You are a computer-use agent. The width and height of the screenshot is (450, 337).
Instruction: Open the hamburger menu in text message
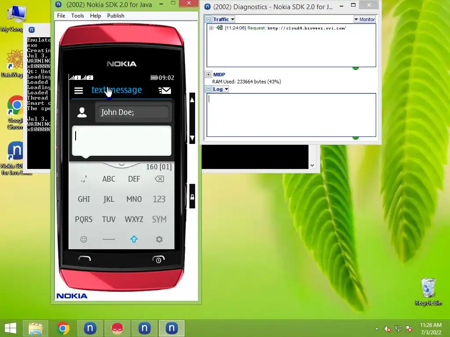79,90
